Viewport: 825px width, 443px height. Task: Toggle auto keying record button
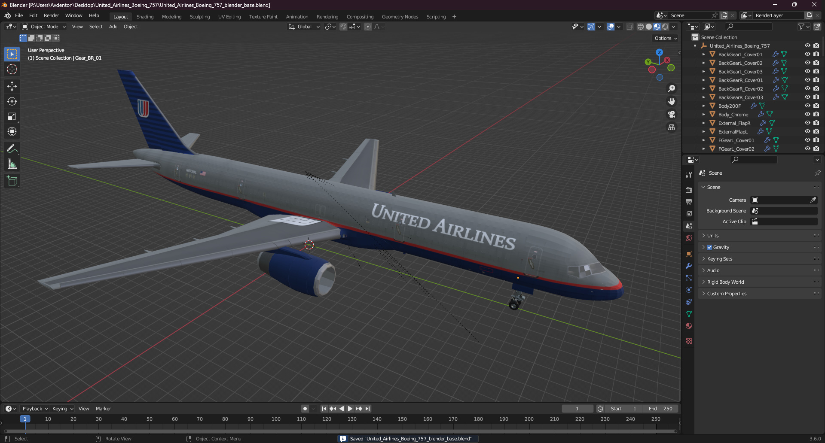[x=305, y=409]
